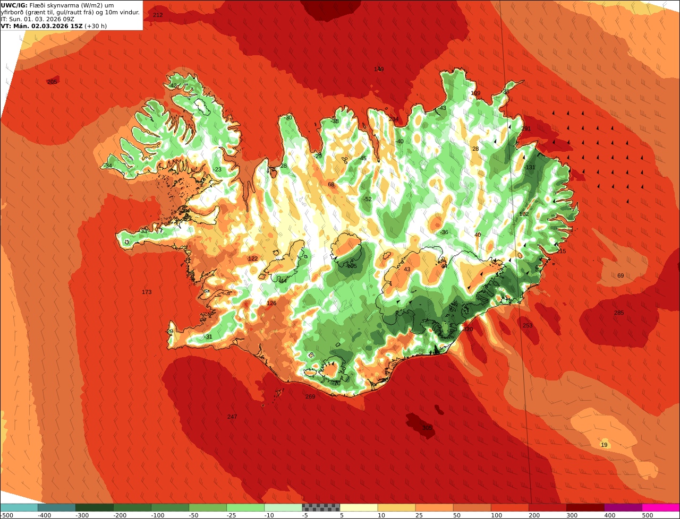Select the map value '149'
The height and width of the screenshot is (519, 680).
tap(379, 70)
